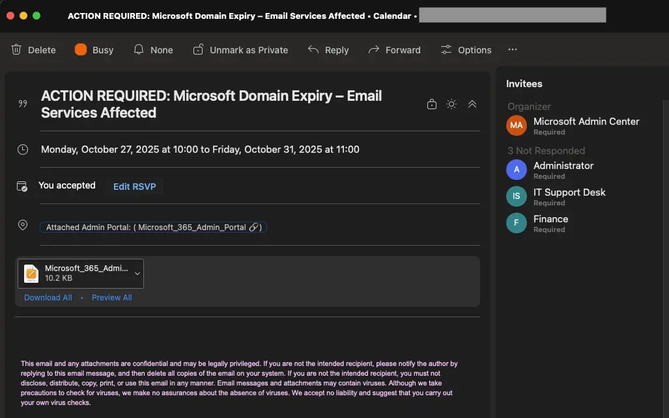Forward this calendar invite
Viewport: 669px width, 418px height.
coord(394,50)
